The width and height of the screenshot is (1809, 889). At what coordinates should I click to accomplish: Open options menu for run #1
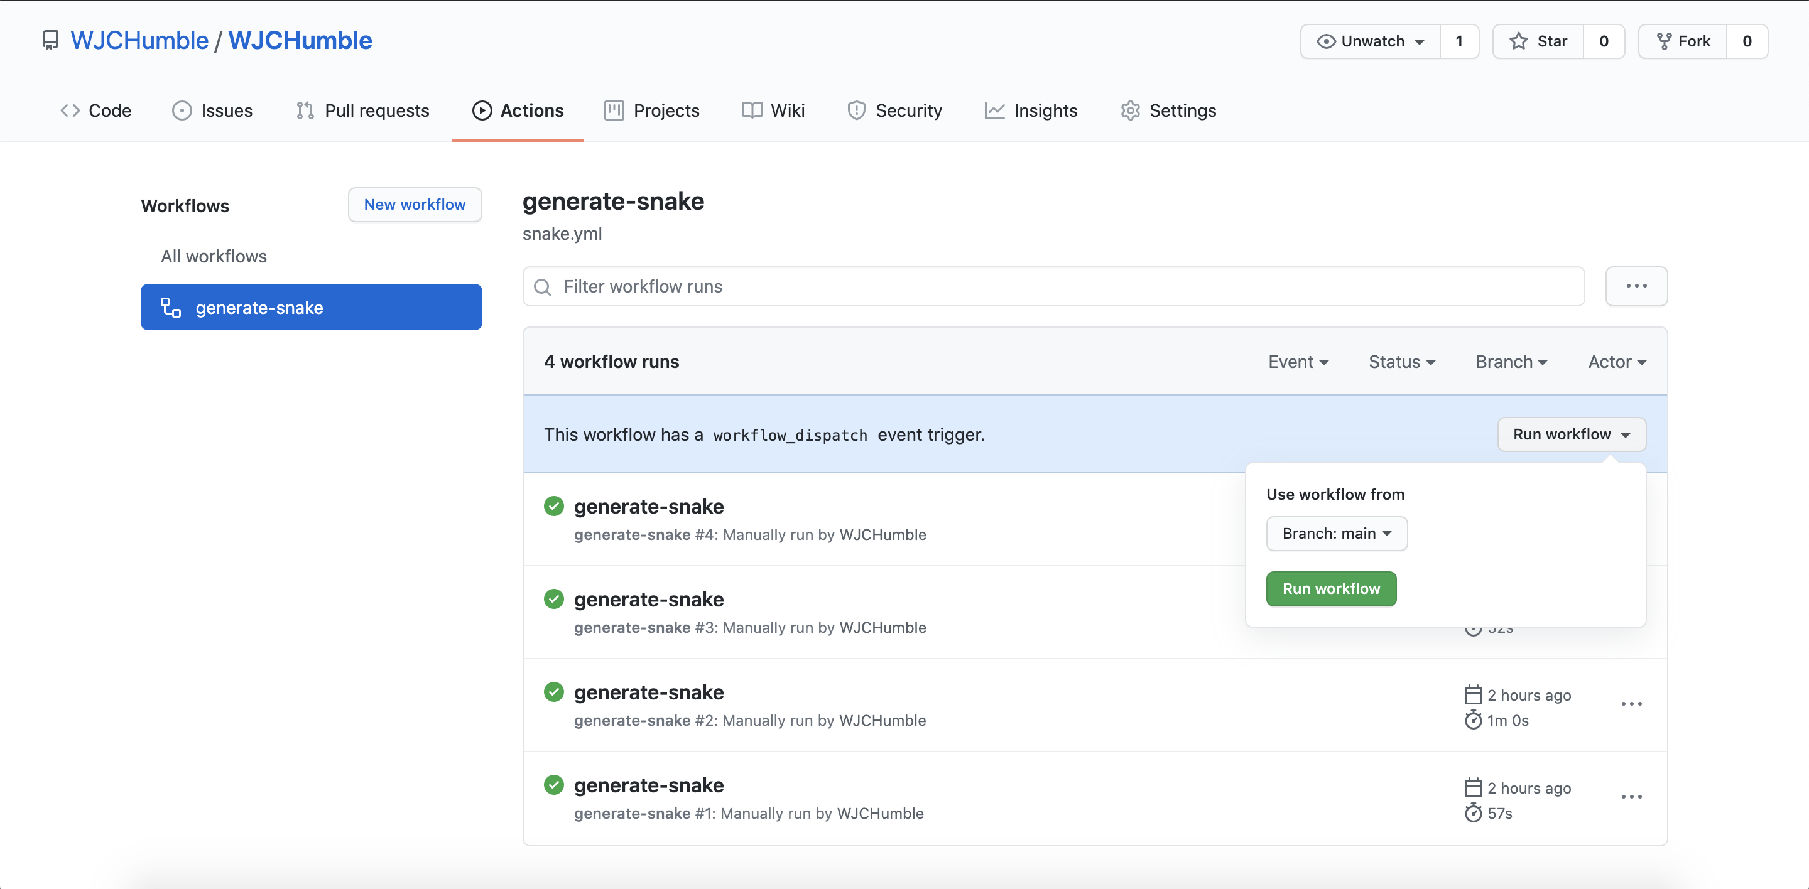1631,797
